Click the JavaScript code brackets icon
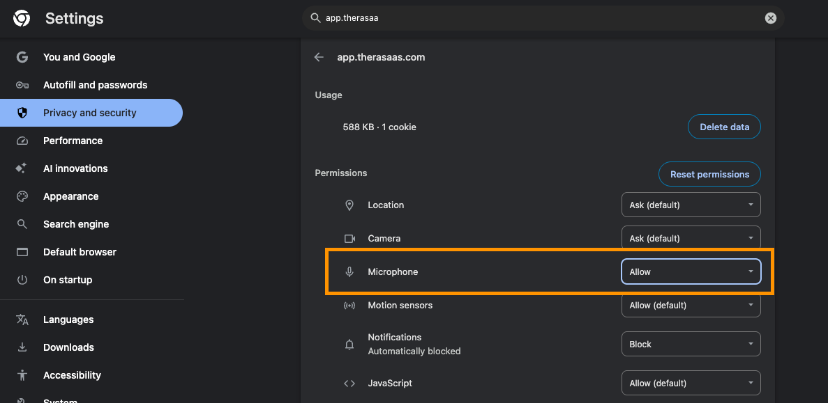The height and width of the screenshot is (403, 828). [349, 383]
